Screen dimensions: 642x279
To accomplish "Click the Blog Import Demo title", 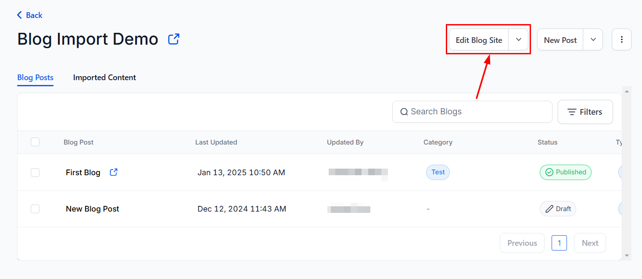I will click(x=88, y=39).
